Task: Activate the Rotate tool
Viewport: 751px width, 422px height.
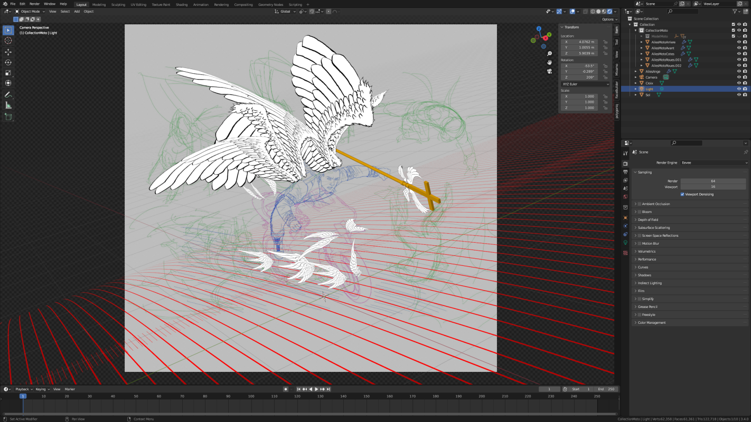Action: 8,62
